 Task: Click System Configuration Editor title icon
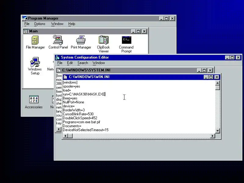(57, 57)
